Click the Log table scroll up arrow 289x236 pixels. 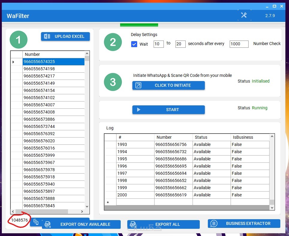coord(272,136)
